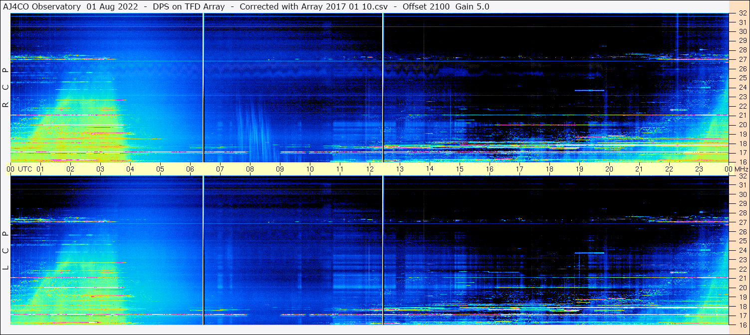Select hour 01 on the UTC time axis
The height and width of the screenshot is (335, 750).
[40, 169]
